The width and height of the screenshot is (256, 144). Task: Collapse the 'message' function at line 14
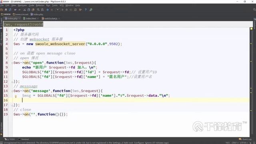click(x=12, y=91)
